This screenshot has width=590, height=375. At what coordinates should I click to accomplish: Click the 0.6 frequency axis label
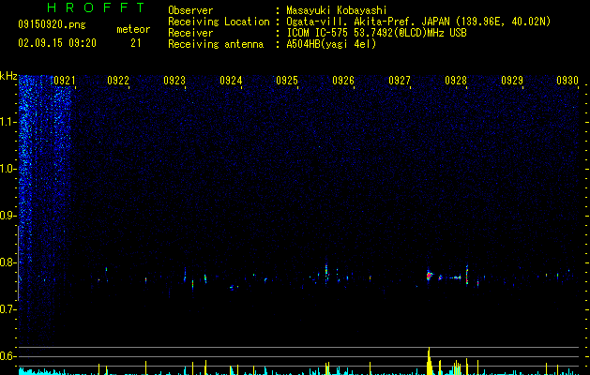(8, 356)
